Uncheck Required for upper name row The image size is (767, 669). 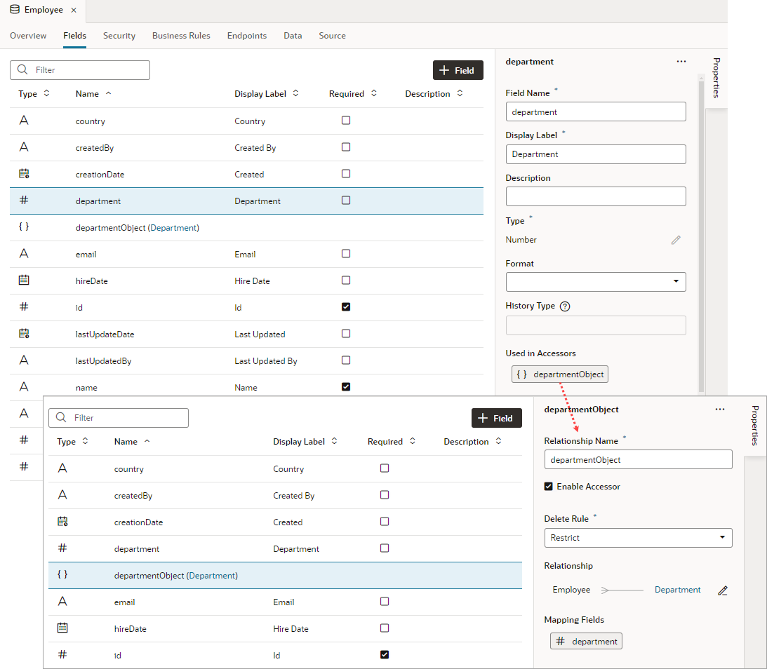pos(346,386)
